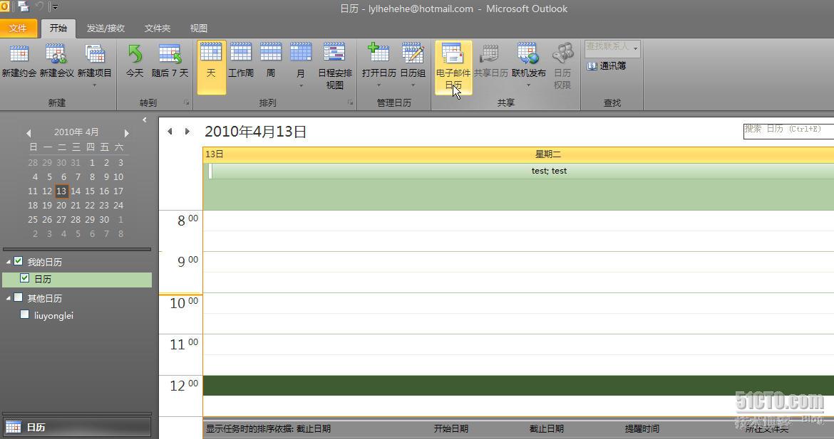Screen dimensions: 834x439
Task: Go to the next day arrow
Action: (187, 131)
